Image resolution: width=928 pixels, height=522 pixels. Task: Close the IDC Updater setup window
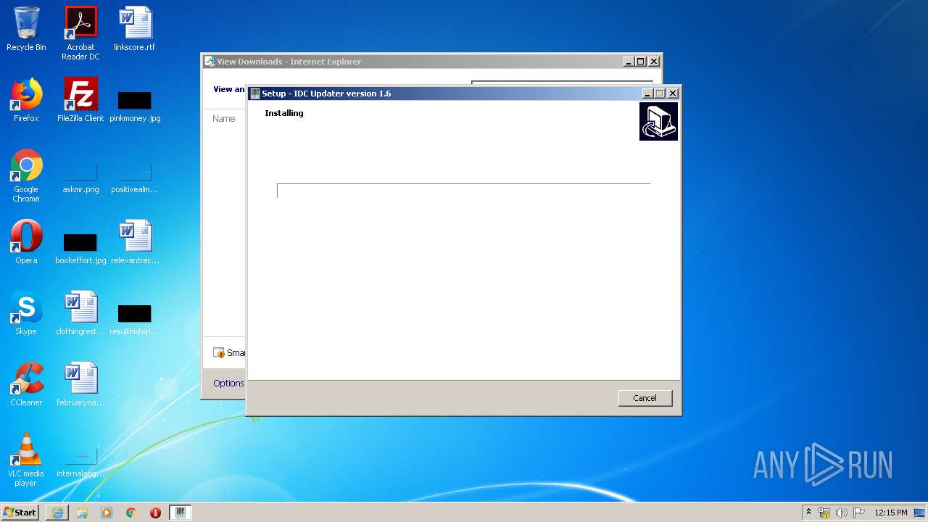click(x=672, y=94)
